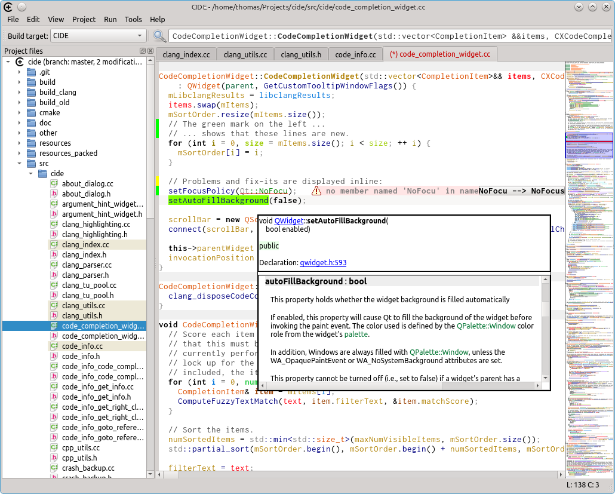This screenshot has width=615, height=494.
Task: Open the Project menu
Action: point(84,19)
